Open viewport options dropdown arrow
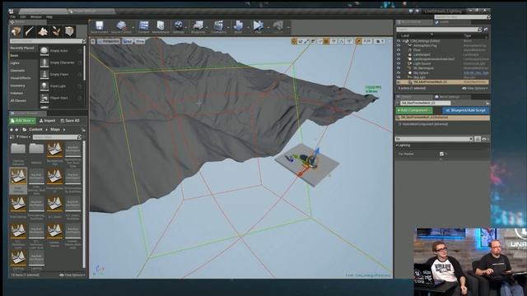The width and height of the screenshot is (527, 296). click(x=93, y=41)
